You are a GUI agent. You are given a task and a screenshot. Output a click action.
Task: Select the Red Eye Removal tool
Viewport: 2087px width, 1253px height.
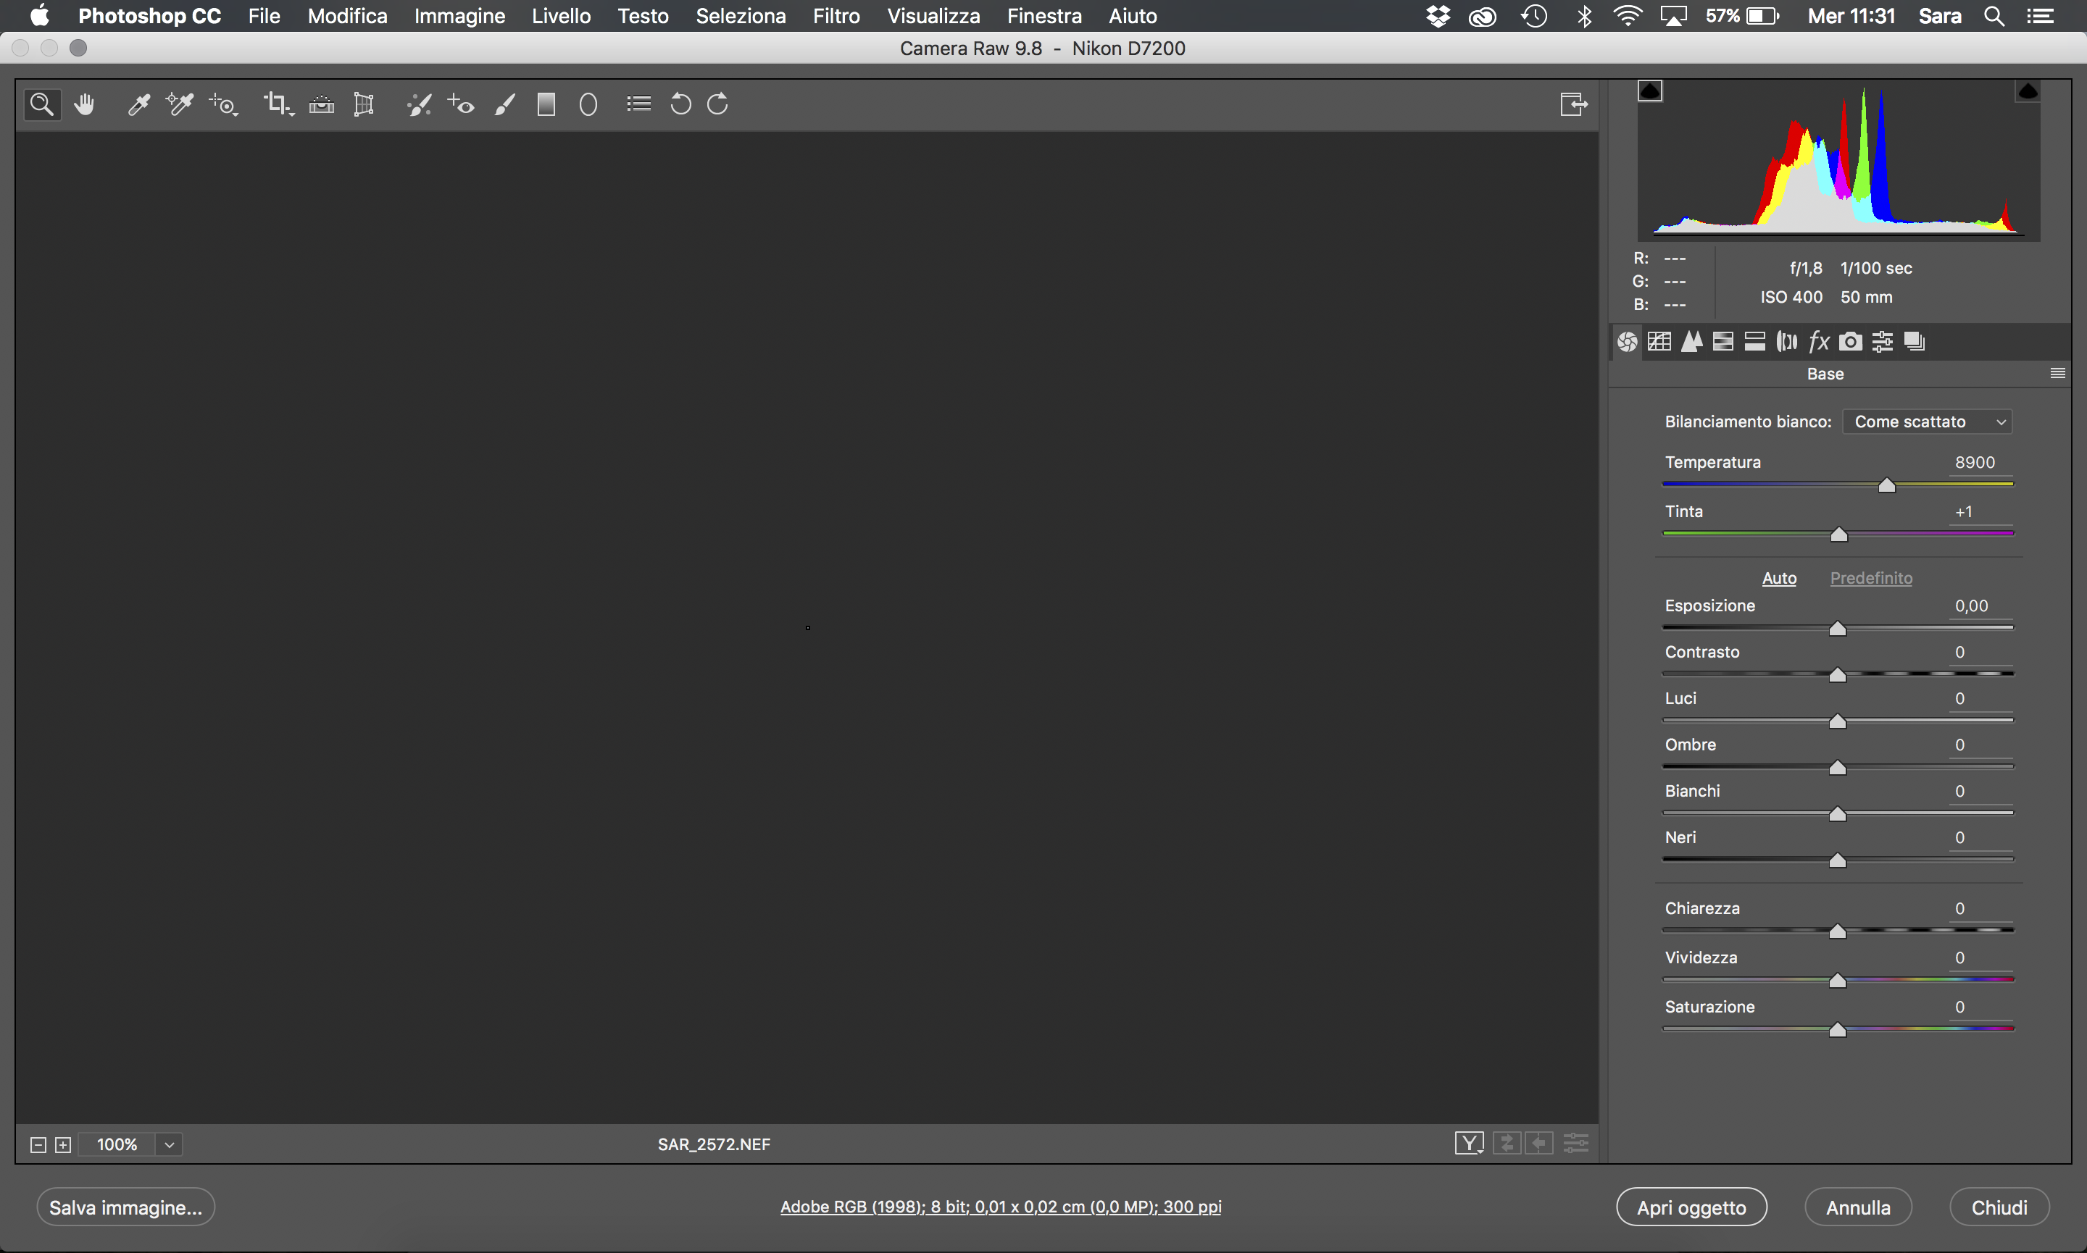tap(461, 105)
